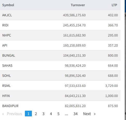
Task: Open the API stock symbol
Action: pyautogui.click(x=5, y=46)
